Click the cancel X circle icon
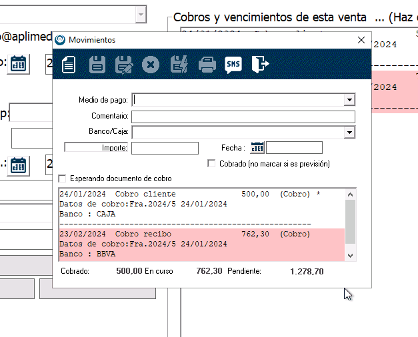The width and height of the screenshot is (418, 337). (x=151, y=65)
